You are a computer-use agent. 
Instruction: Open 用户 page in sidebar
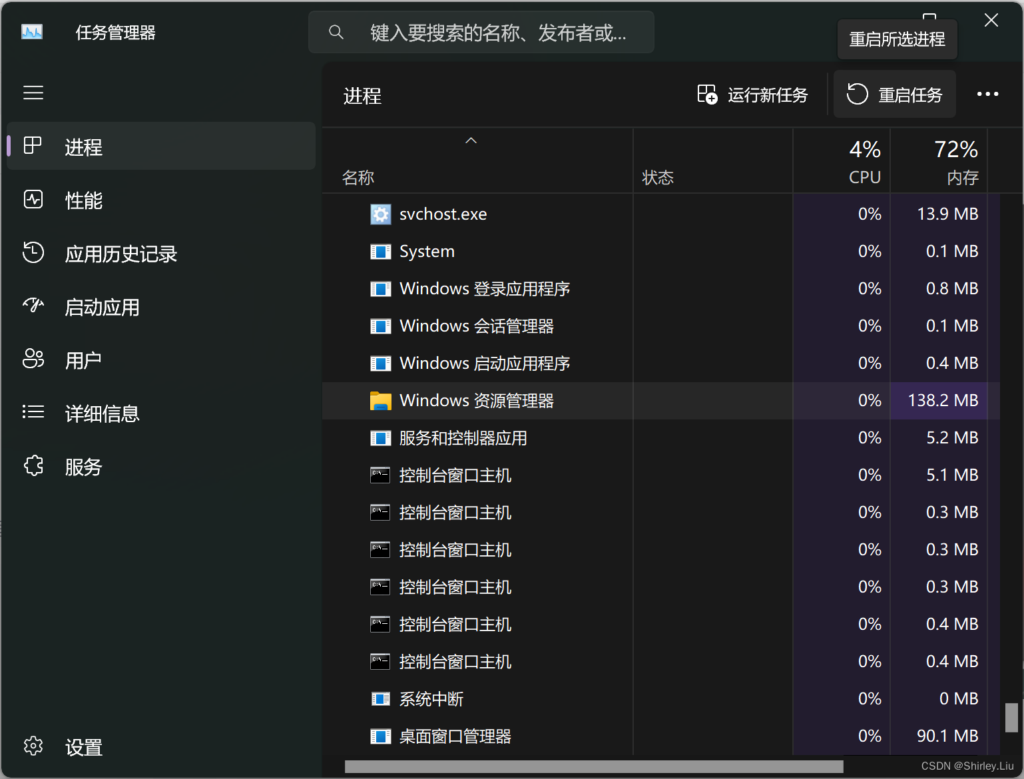pyautogui.click(x=161, y=360)
